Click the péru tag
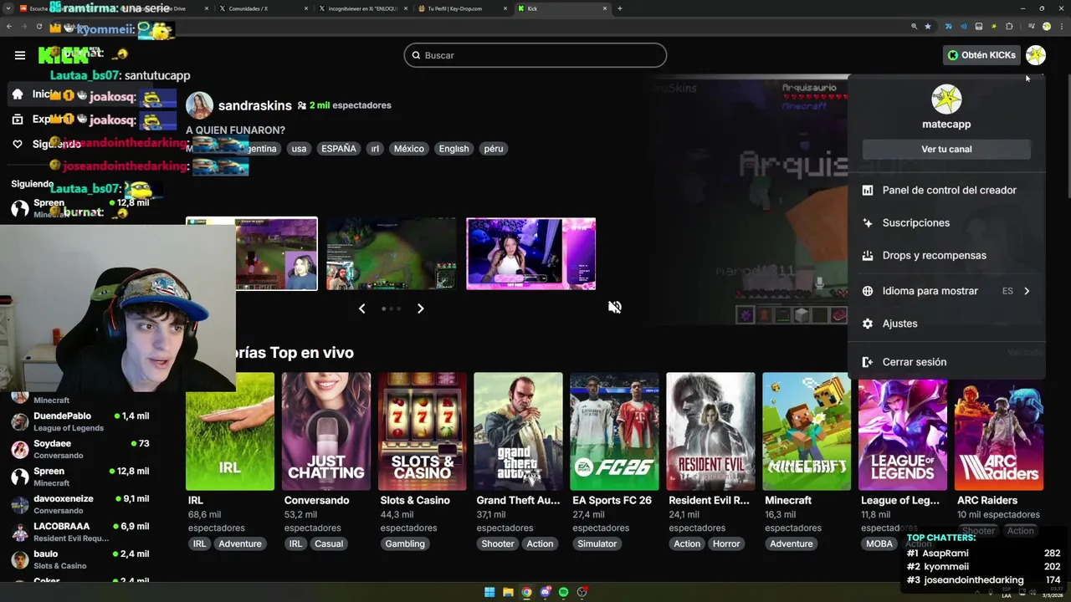Screen dimensions: 1071x602 coord(494,149)
